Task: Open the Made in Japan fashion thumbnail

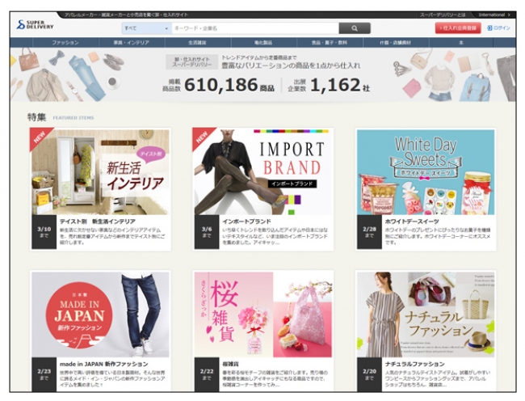Action: 100,314
